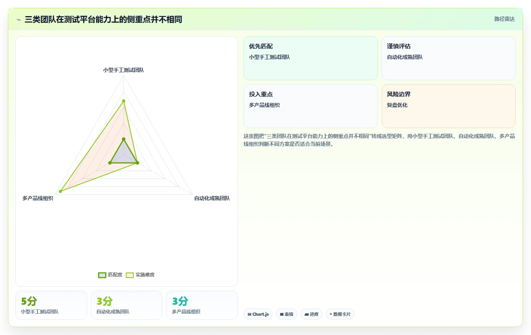Click the Chart.js tag chip
Viewport: 531px width, 335px height.
pos(258,314)
